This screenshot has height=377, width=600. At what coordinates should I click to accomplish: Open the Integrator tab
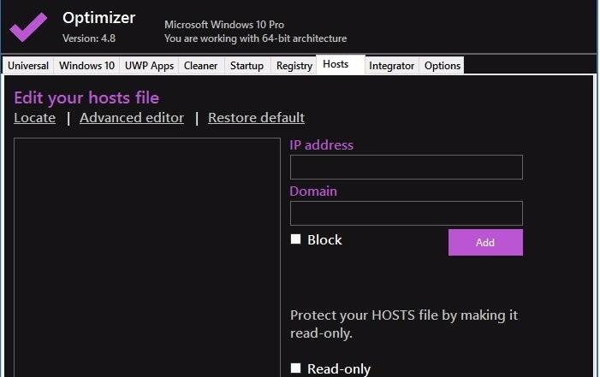pos(391,65)
